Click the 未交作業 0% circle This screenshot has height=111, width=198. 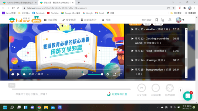pos(142,88)
